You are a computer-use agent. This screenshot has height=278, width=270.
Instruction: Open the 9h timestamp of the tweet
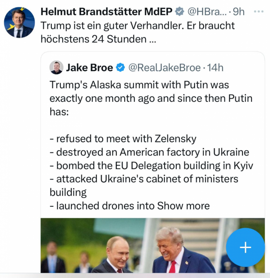(x=239, y=12)
